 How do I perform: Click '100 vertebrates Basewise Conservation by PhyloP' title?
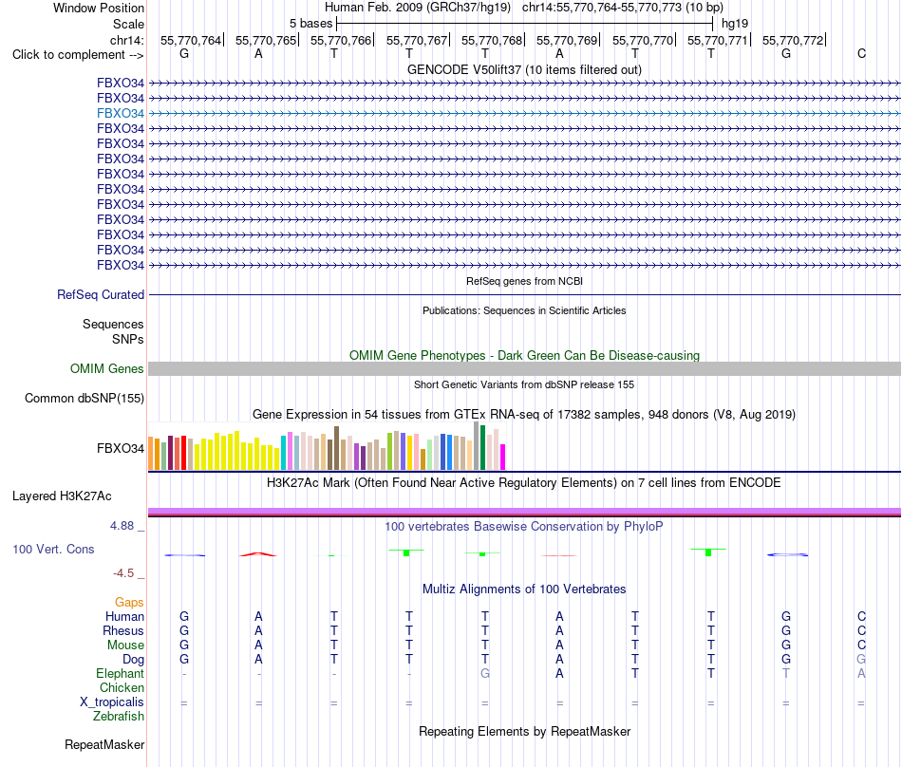point(524,526)
